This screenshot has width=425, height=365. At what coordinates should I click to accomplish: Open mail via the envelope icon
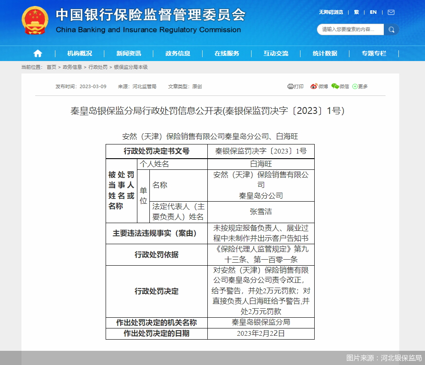pos(390,12)
